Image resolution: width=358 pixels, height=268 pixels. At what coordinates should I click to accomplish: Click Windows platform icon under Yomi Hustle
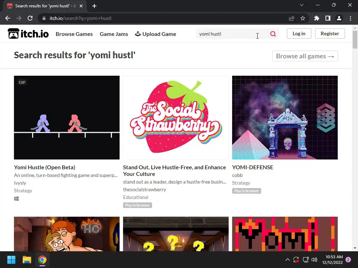coord(16,199)
